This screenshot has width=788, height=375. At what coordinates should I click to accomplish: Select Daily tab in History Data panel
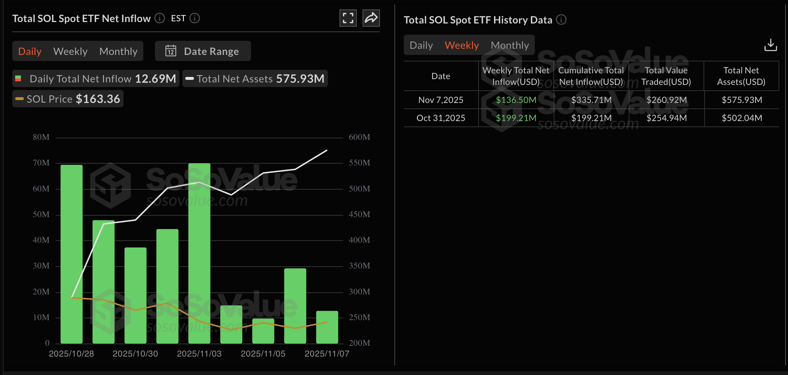point(421,45)
